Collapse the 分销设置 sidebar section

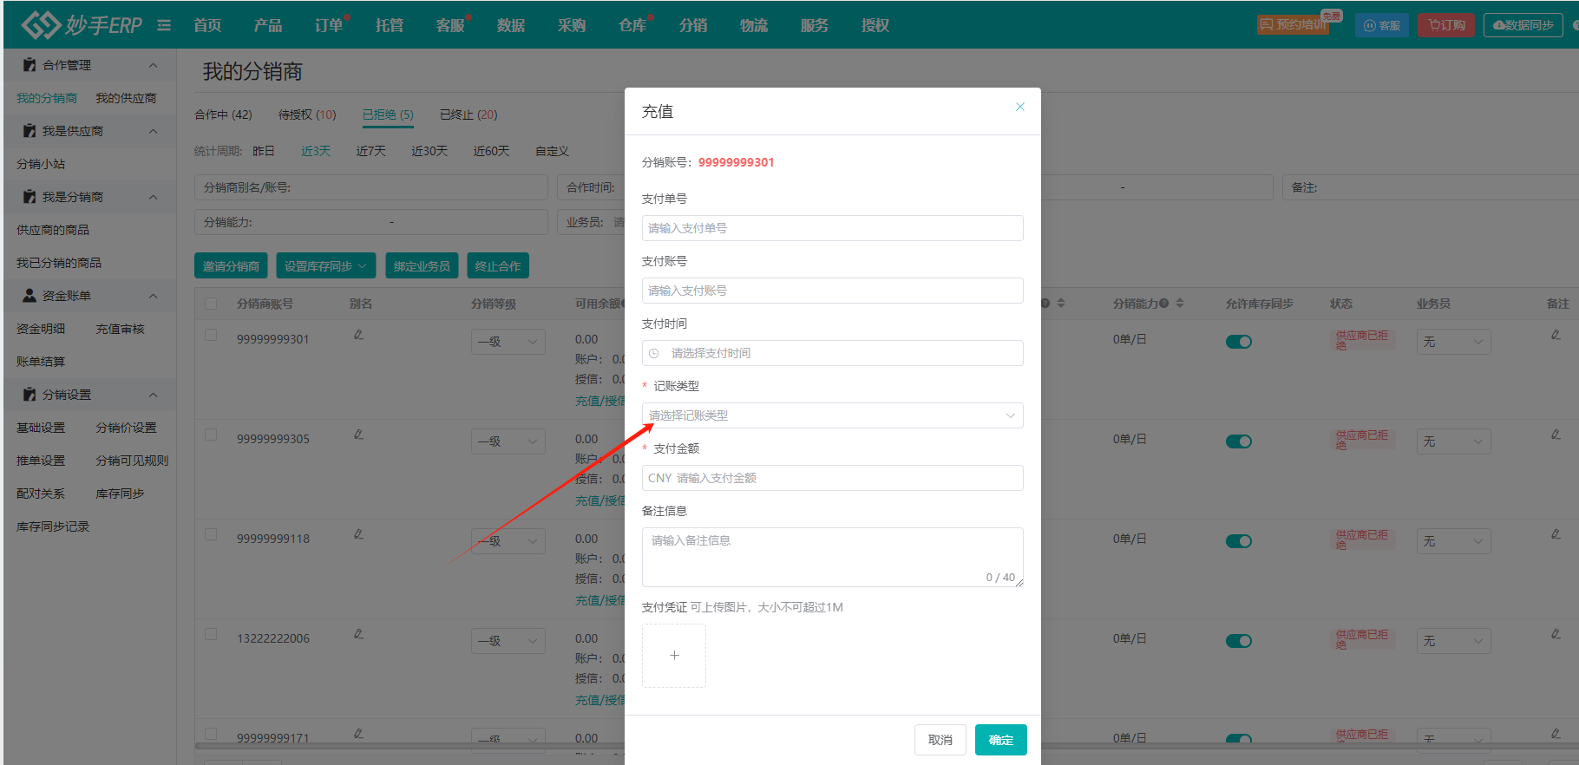click(x=154, y=395)
